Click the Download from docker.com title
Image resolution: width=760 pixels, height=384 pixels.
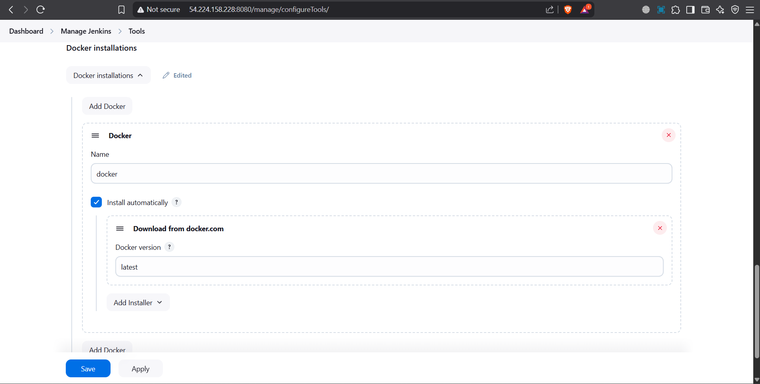pyautogui.click(x=178, y=228)
